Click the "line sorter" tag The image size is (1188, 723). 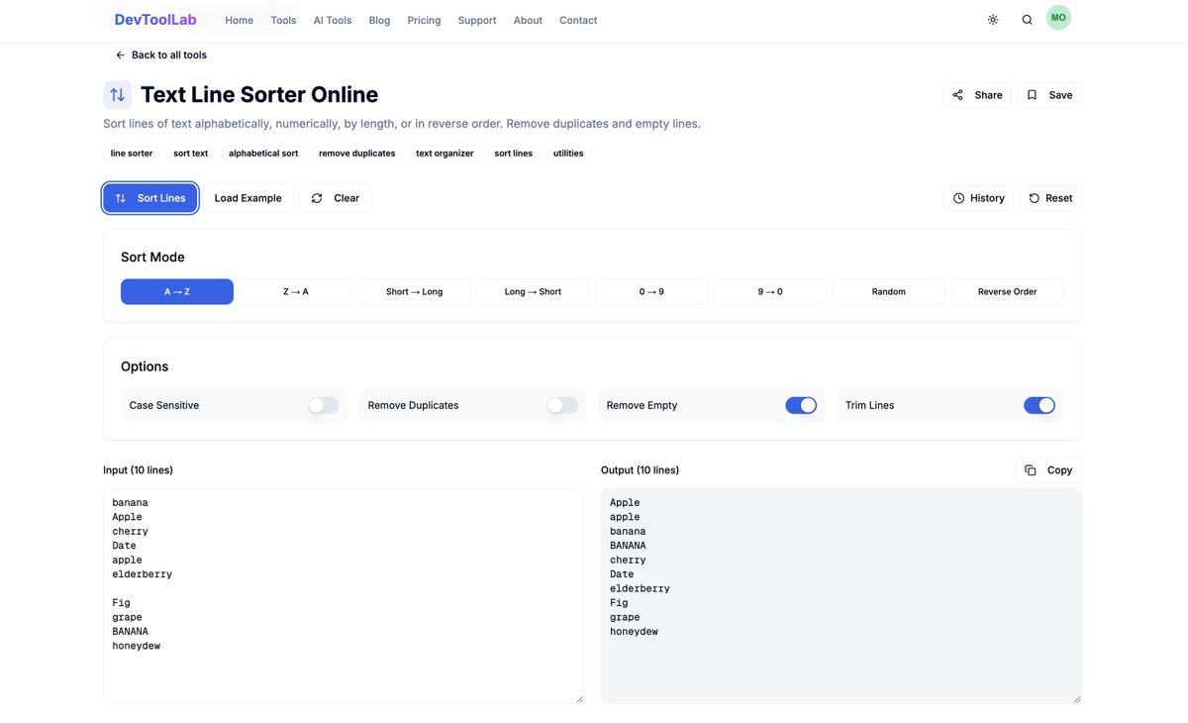[x=132, y=154]
